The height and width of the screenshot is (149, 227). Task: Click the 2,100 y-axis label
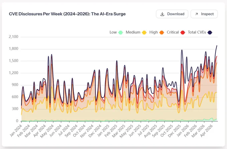[x=14, y=37]
